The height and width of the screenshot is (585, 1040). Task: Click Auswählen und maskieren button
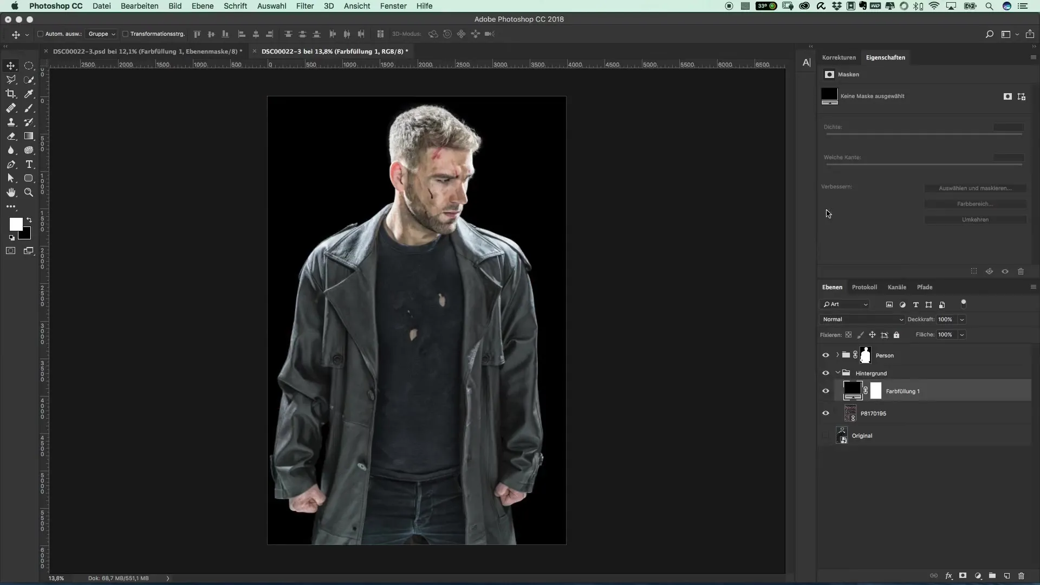point(975,188)
